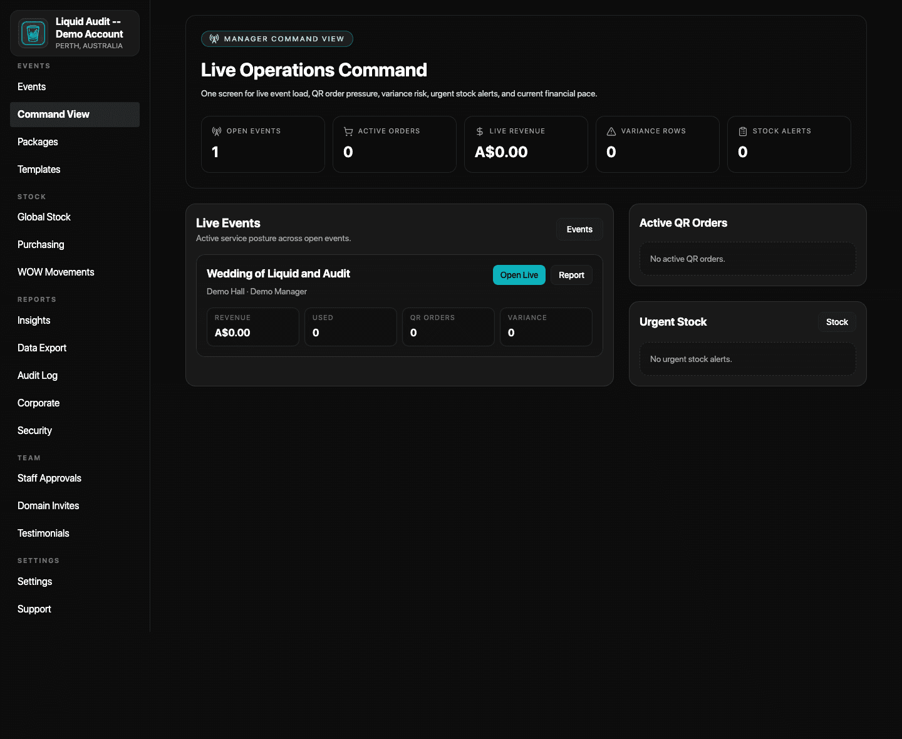
Task: Go to Data Export
Action: tap(75, 348)
